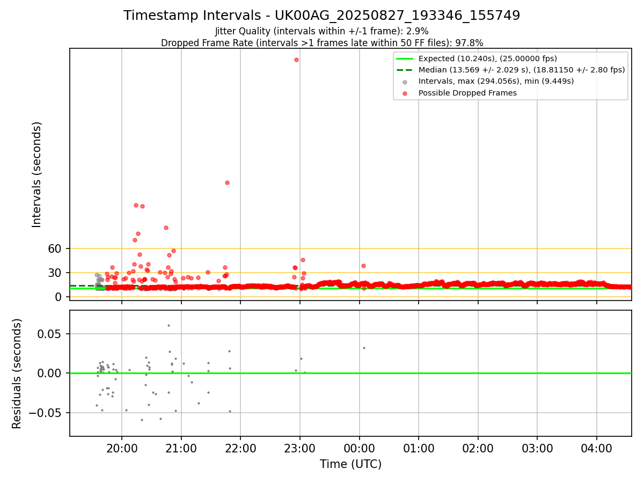Click the isolated red point just after 00:00
The width and height of the screenshot is (644, 483).
(x=363, y=266)
